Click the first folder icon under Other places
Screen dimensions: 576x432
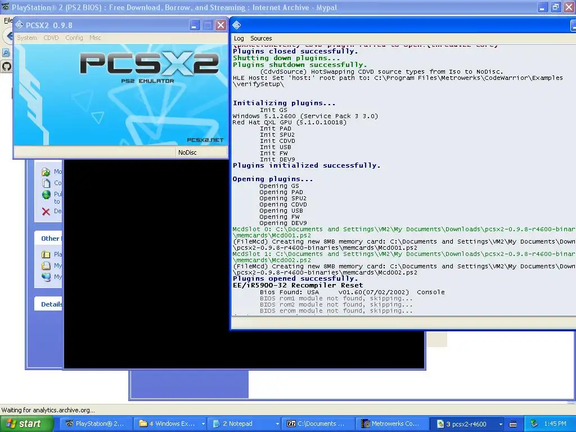tap(46, 254)
